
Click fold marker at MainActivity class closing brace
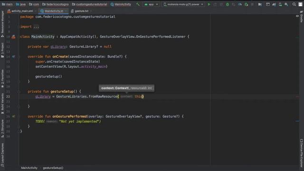tap(19, 132)
